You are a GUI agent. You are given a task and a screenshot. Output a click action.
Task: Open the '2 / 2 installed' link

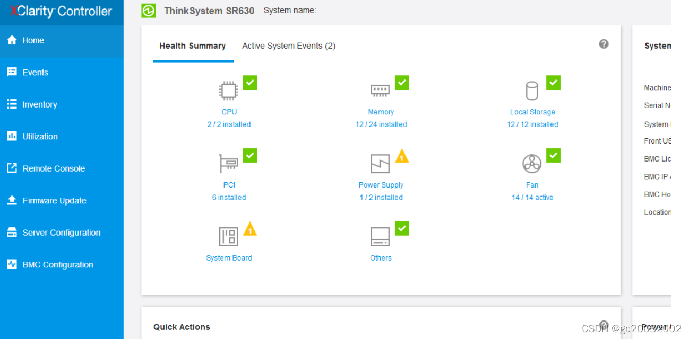[229, 124]
